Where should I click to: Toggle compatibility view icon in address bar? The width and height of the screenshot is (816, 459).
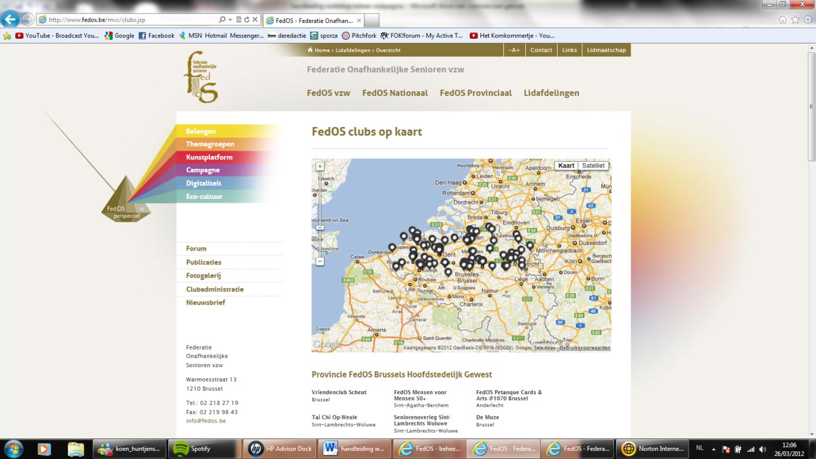coord(238,19)
